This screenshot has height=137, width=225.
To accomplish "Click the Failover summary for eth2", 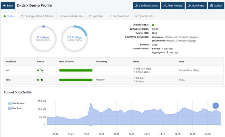I will [100, 80].
